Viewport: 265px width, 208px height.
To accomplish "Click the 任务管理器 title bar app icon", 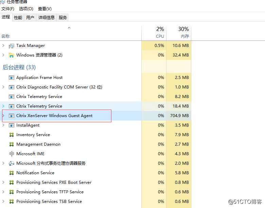I will click(2, 2).
